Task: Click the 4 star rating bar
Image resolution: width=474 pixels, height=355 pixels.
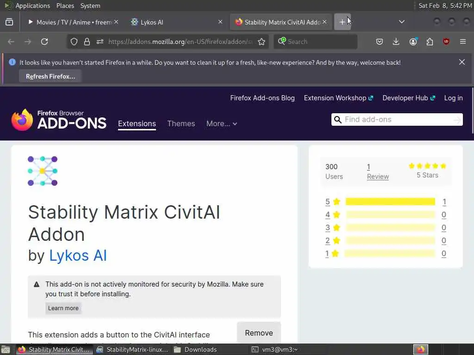Action: click(x=390, y=214)
